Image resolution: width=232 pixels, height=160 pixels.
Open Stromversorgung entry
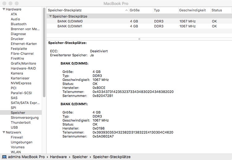tap(25, 118)
